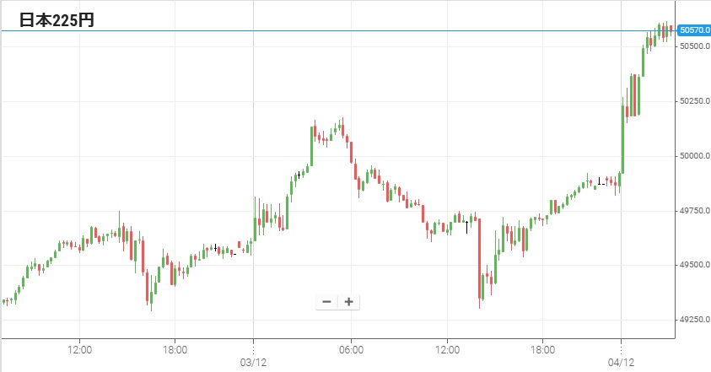Click the 49750.0 price axis label
711x372 pixels.
point(693,210)
